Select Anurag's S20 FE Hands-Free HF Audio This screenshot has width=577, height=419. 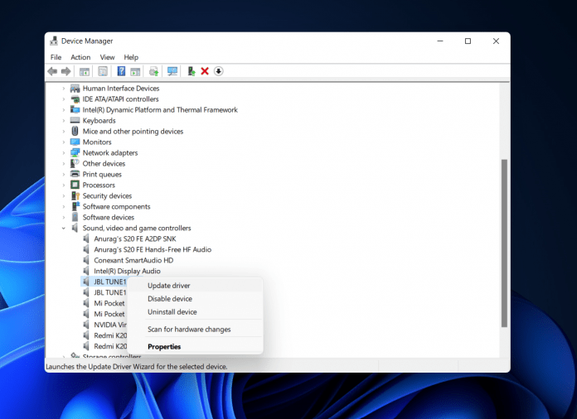coord(153,249)
